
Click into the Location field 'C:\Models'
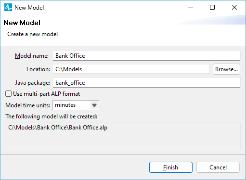point(131,69)
